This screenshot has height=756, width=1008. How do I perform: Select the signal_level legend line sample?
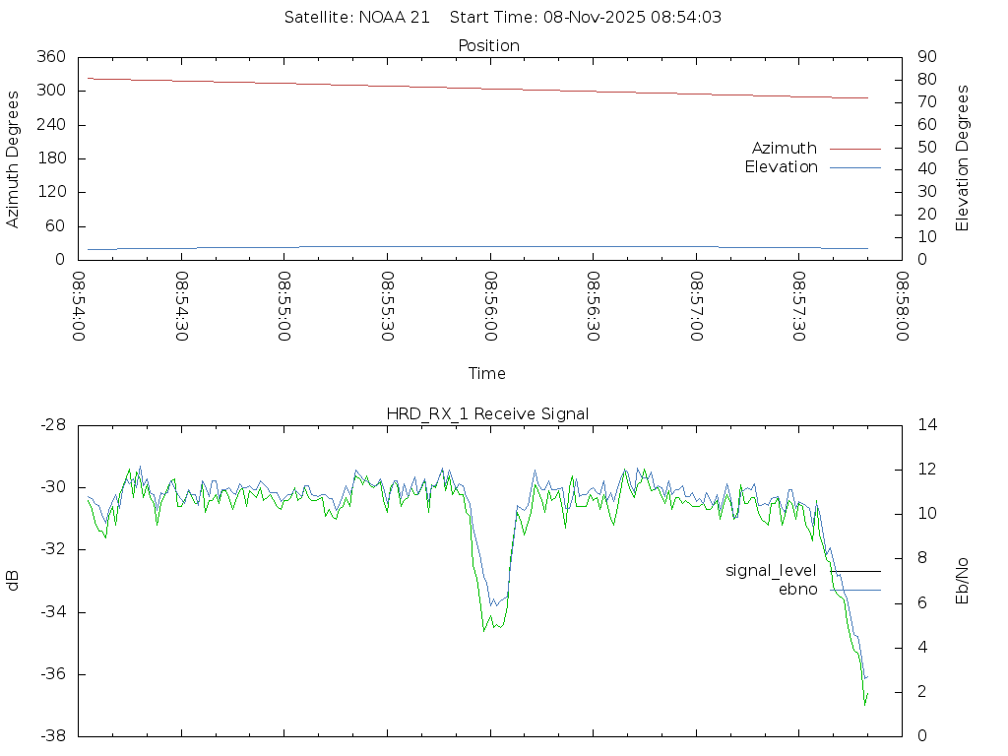(x=854, y=571)
